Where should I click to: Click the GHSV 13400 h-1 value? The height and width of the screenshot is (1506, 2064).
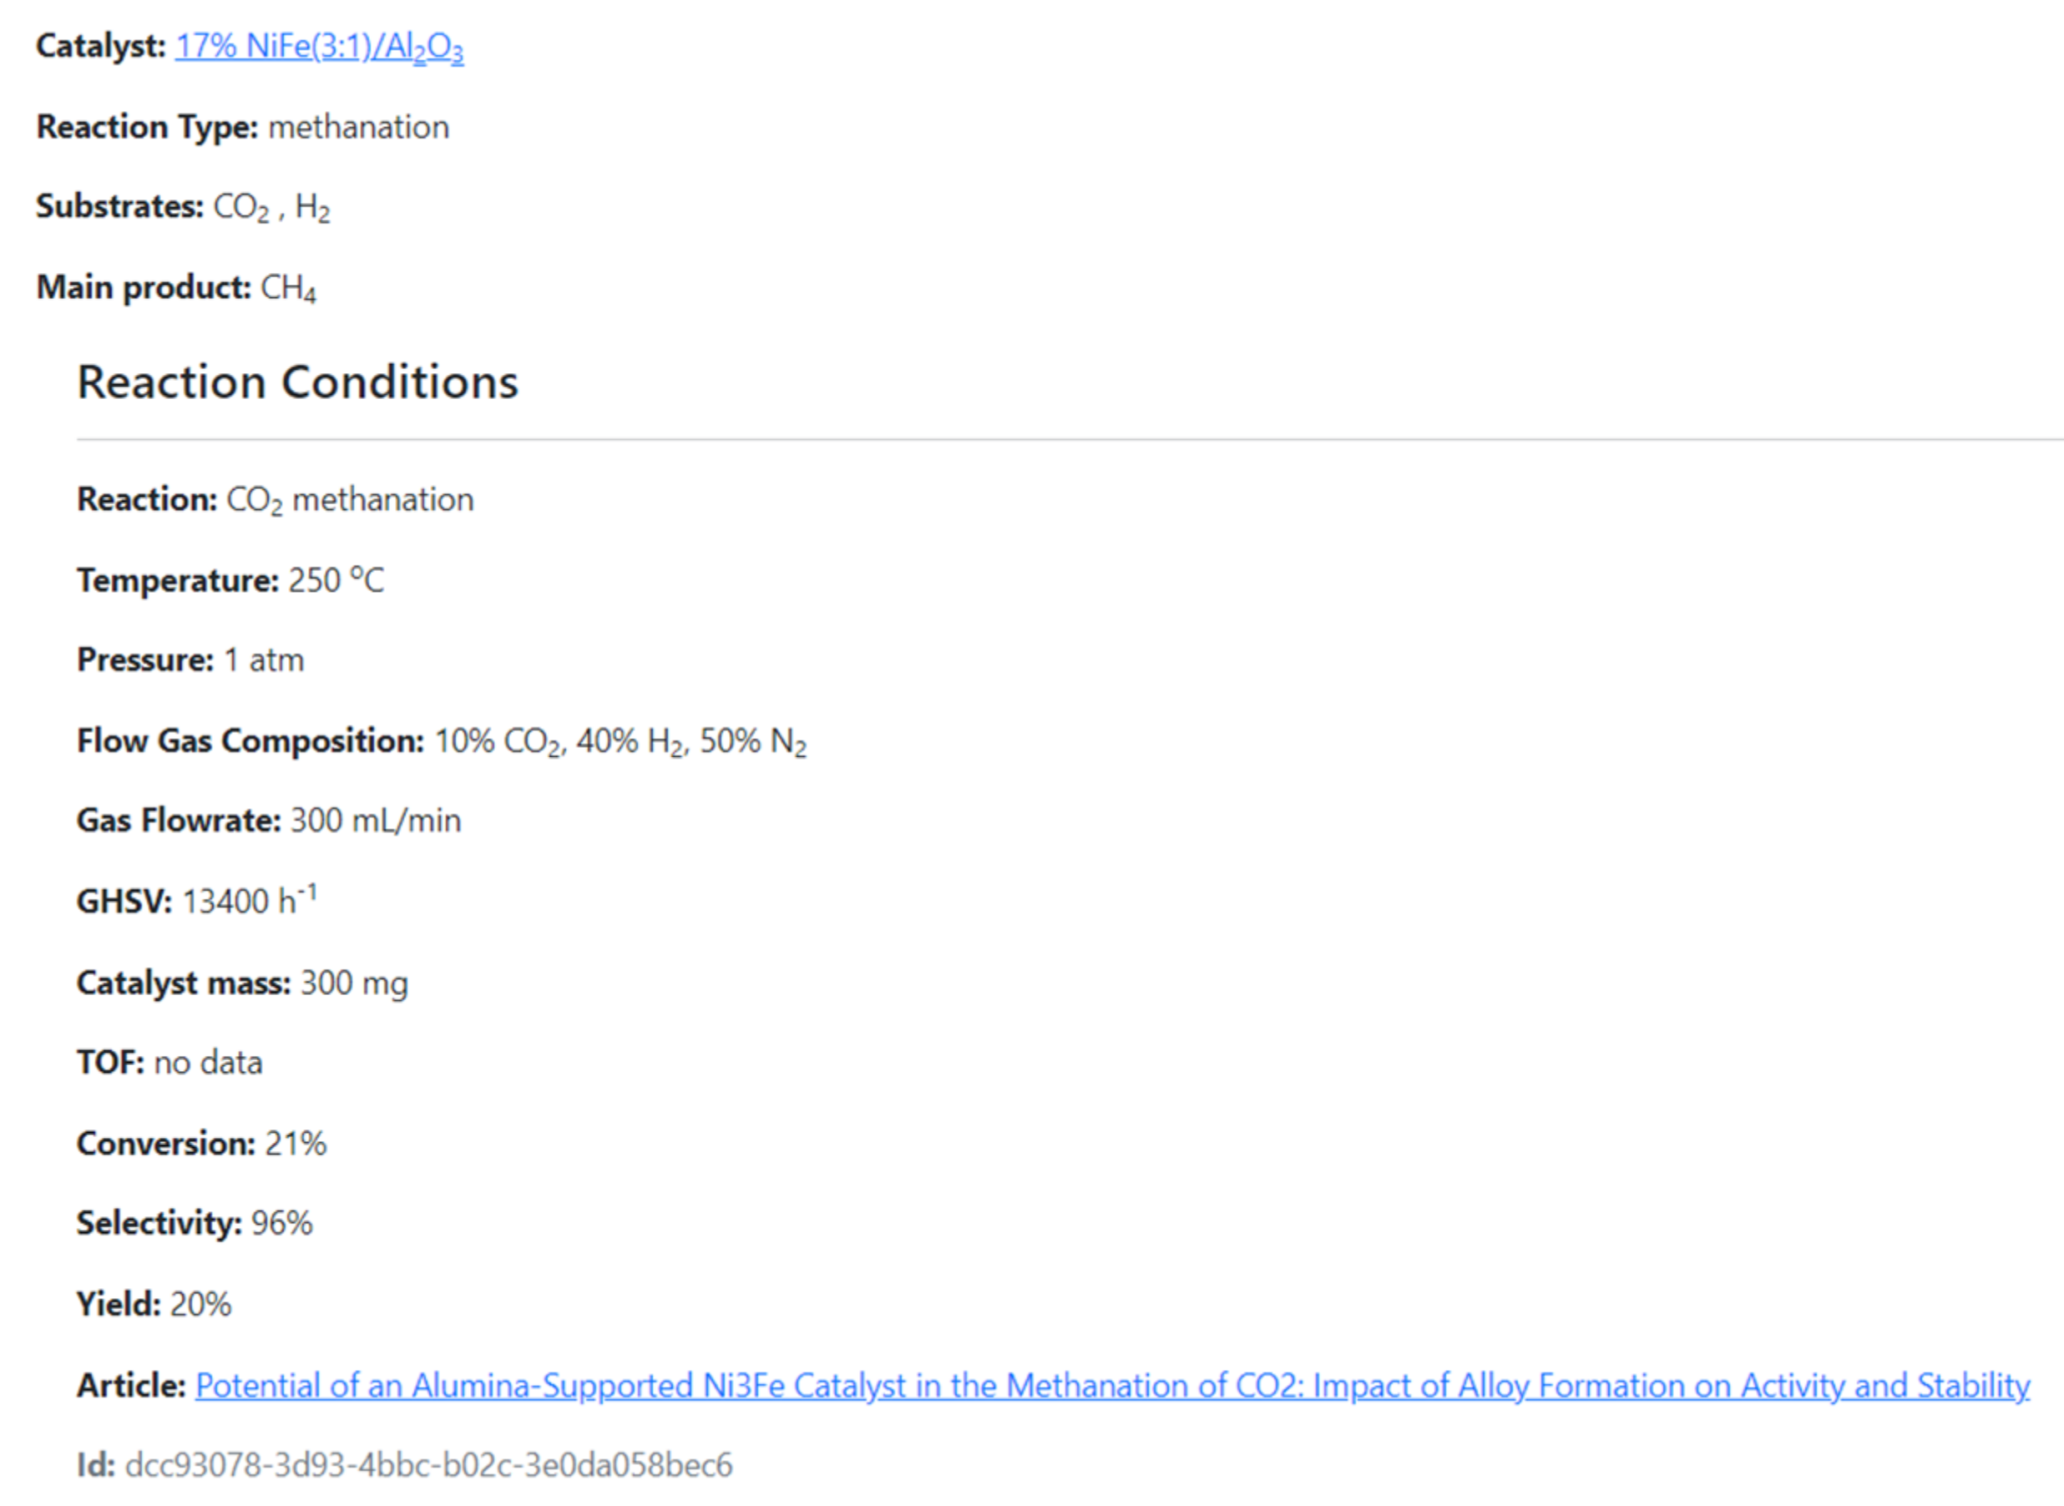[x=249, y=901]
